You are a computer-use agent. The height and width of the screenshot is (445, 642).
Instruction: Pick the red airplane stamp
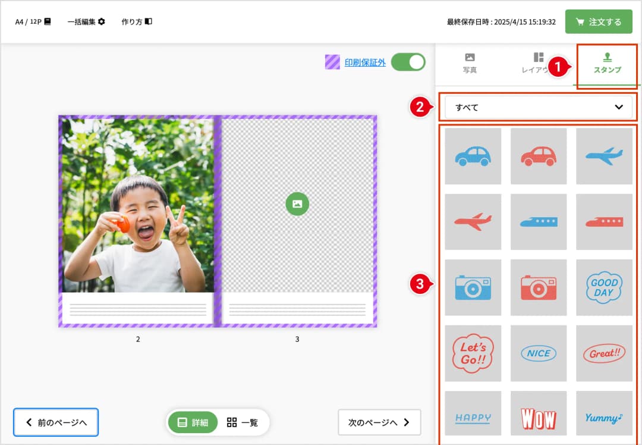473,221
